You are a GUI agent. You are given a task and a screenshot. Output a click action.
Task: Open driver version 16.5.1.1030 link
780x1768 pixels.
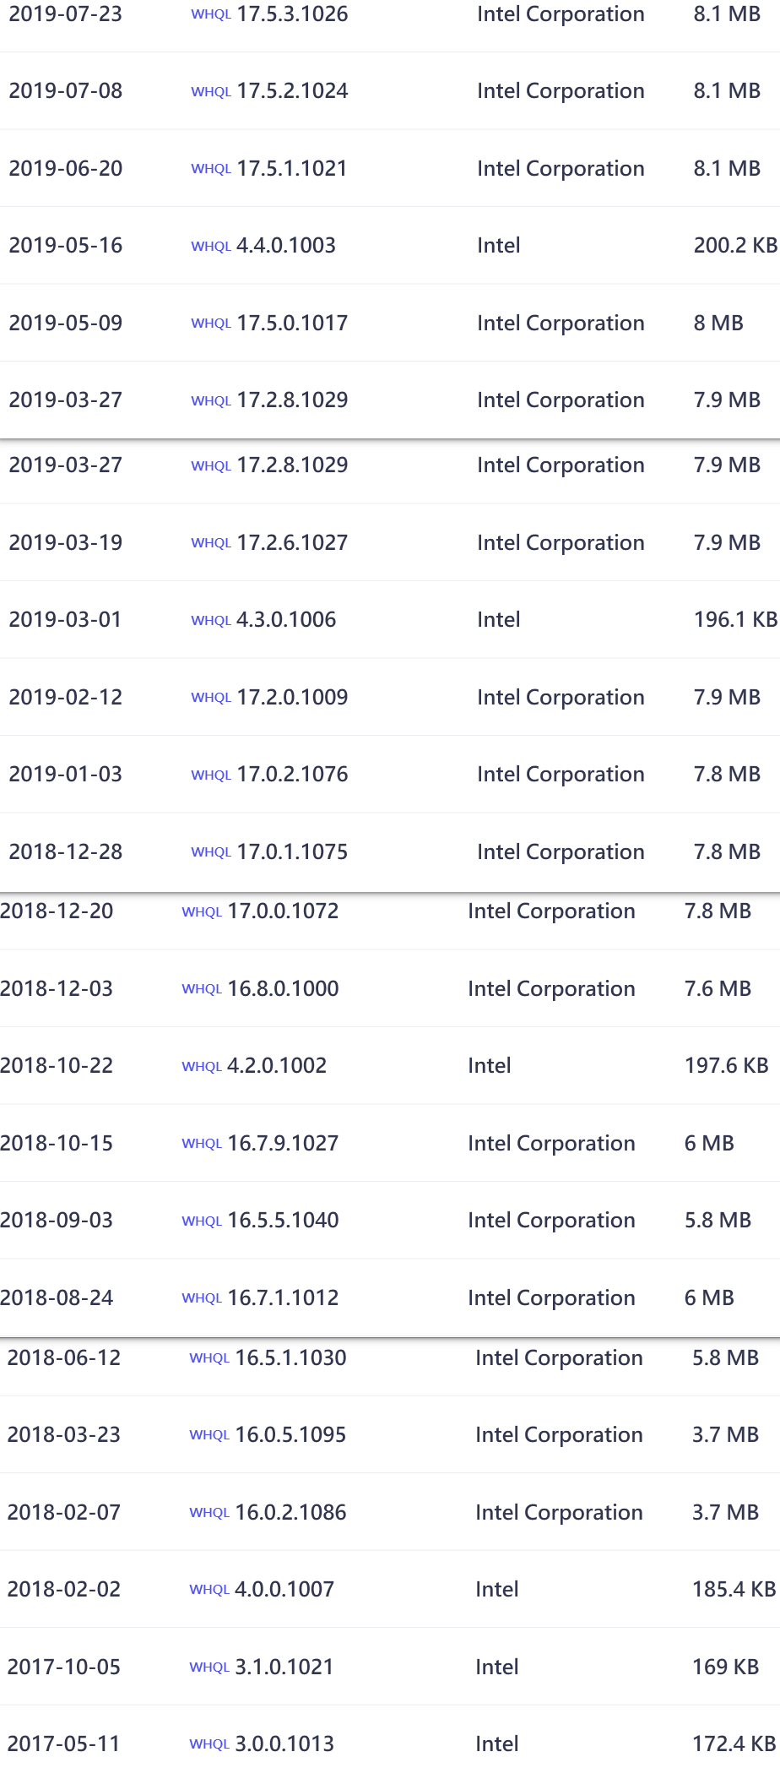tap(290, 1358)
